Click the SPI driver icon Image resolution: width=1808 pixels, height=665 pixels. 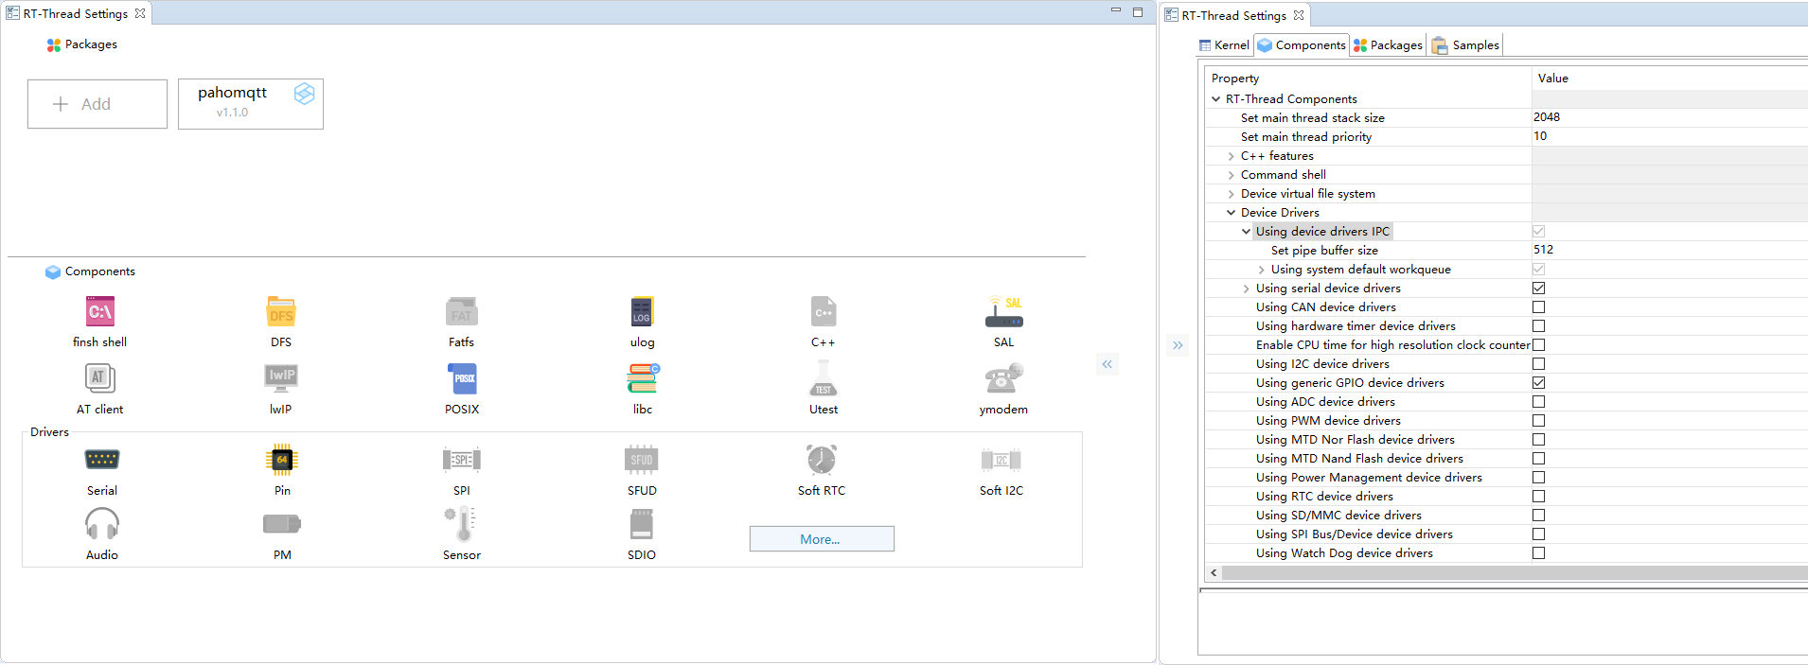coord(462,460)
